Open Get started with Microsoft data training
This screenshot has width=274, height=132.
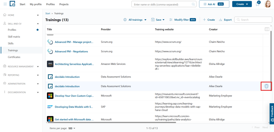pos(74,120)
